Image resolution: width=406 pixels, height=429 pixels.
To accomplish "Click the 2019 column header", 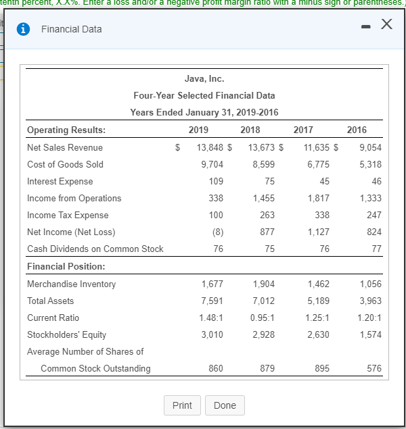I will (x=198, y=130).
